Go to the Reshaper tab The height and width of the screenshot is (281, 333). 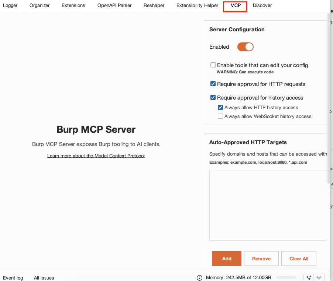tap(154, 6)
